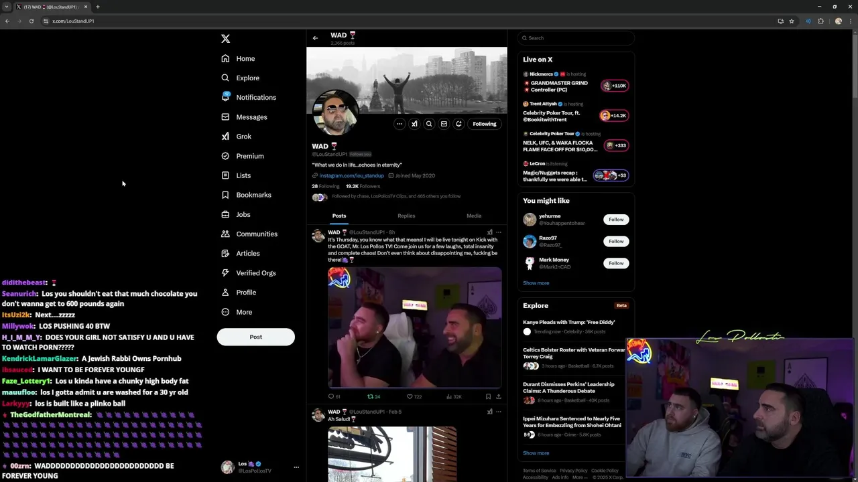Open a new Chrome tab
Image resolution: width=858 pixels, height=482 pixels.
pos(97,7)
